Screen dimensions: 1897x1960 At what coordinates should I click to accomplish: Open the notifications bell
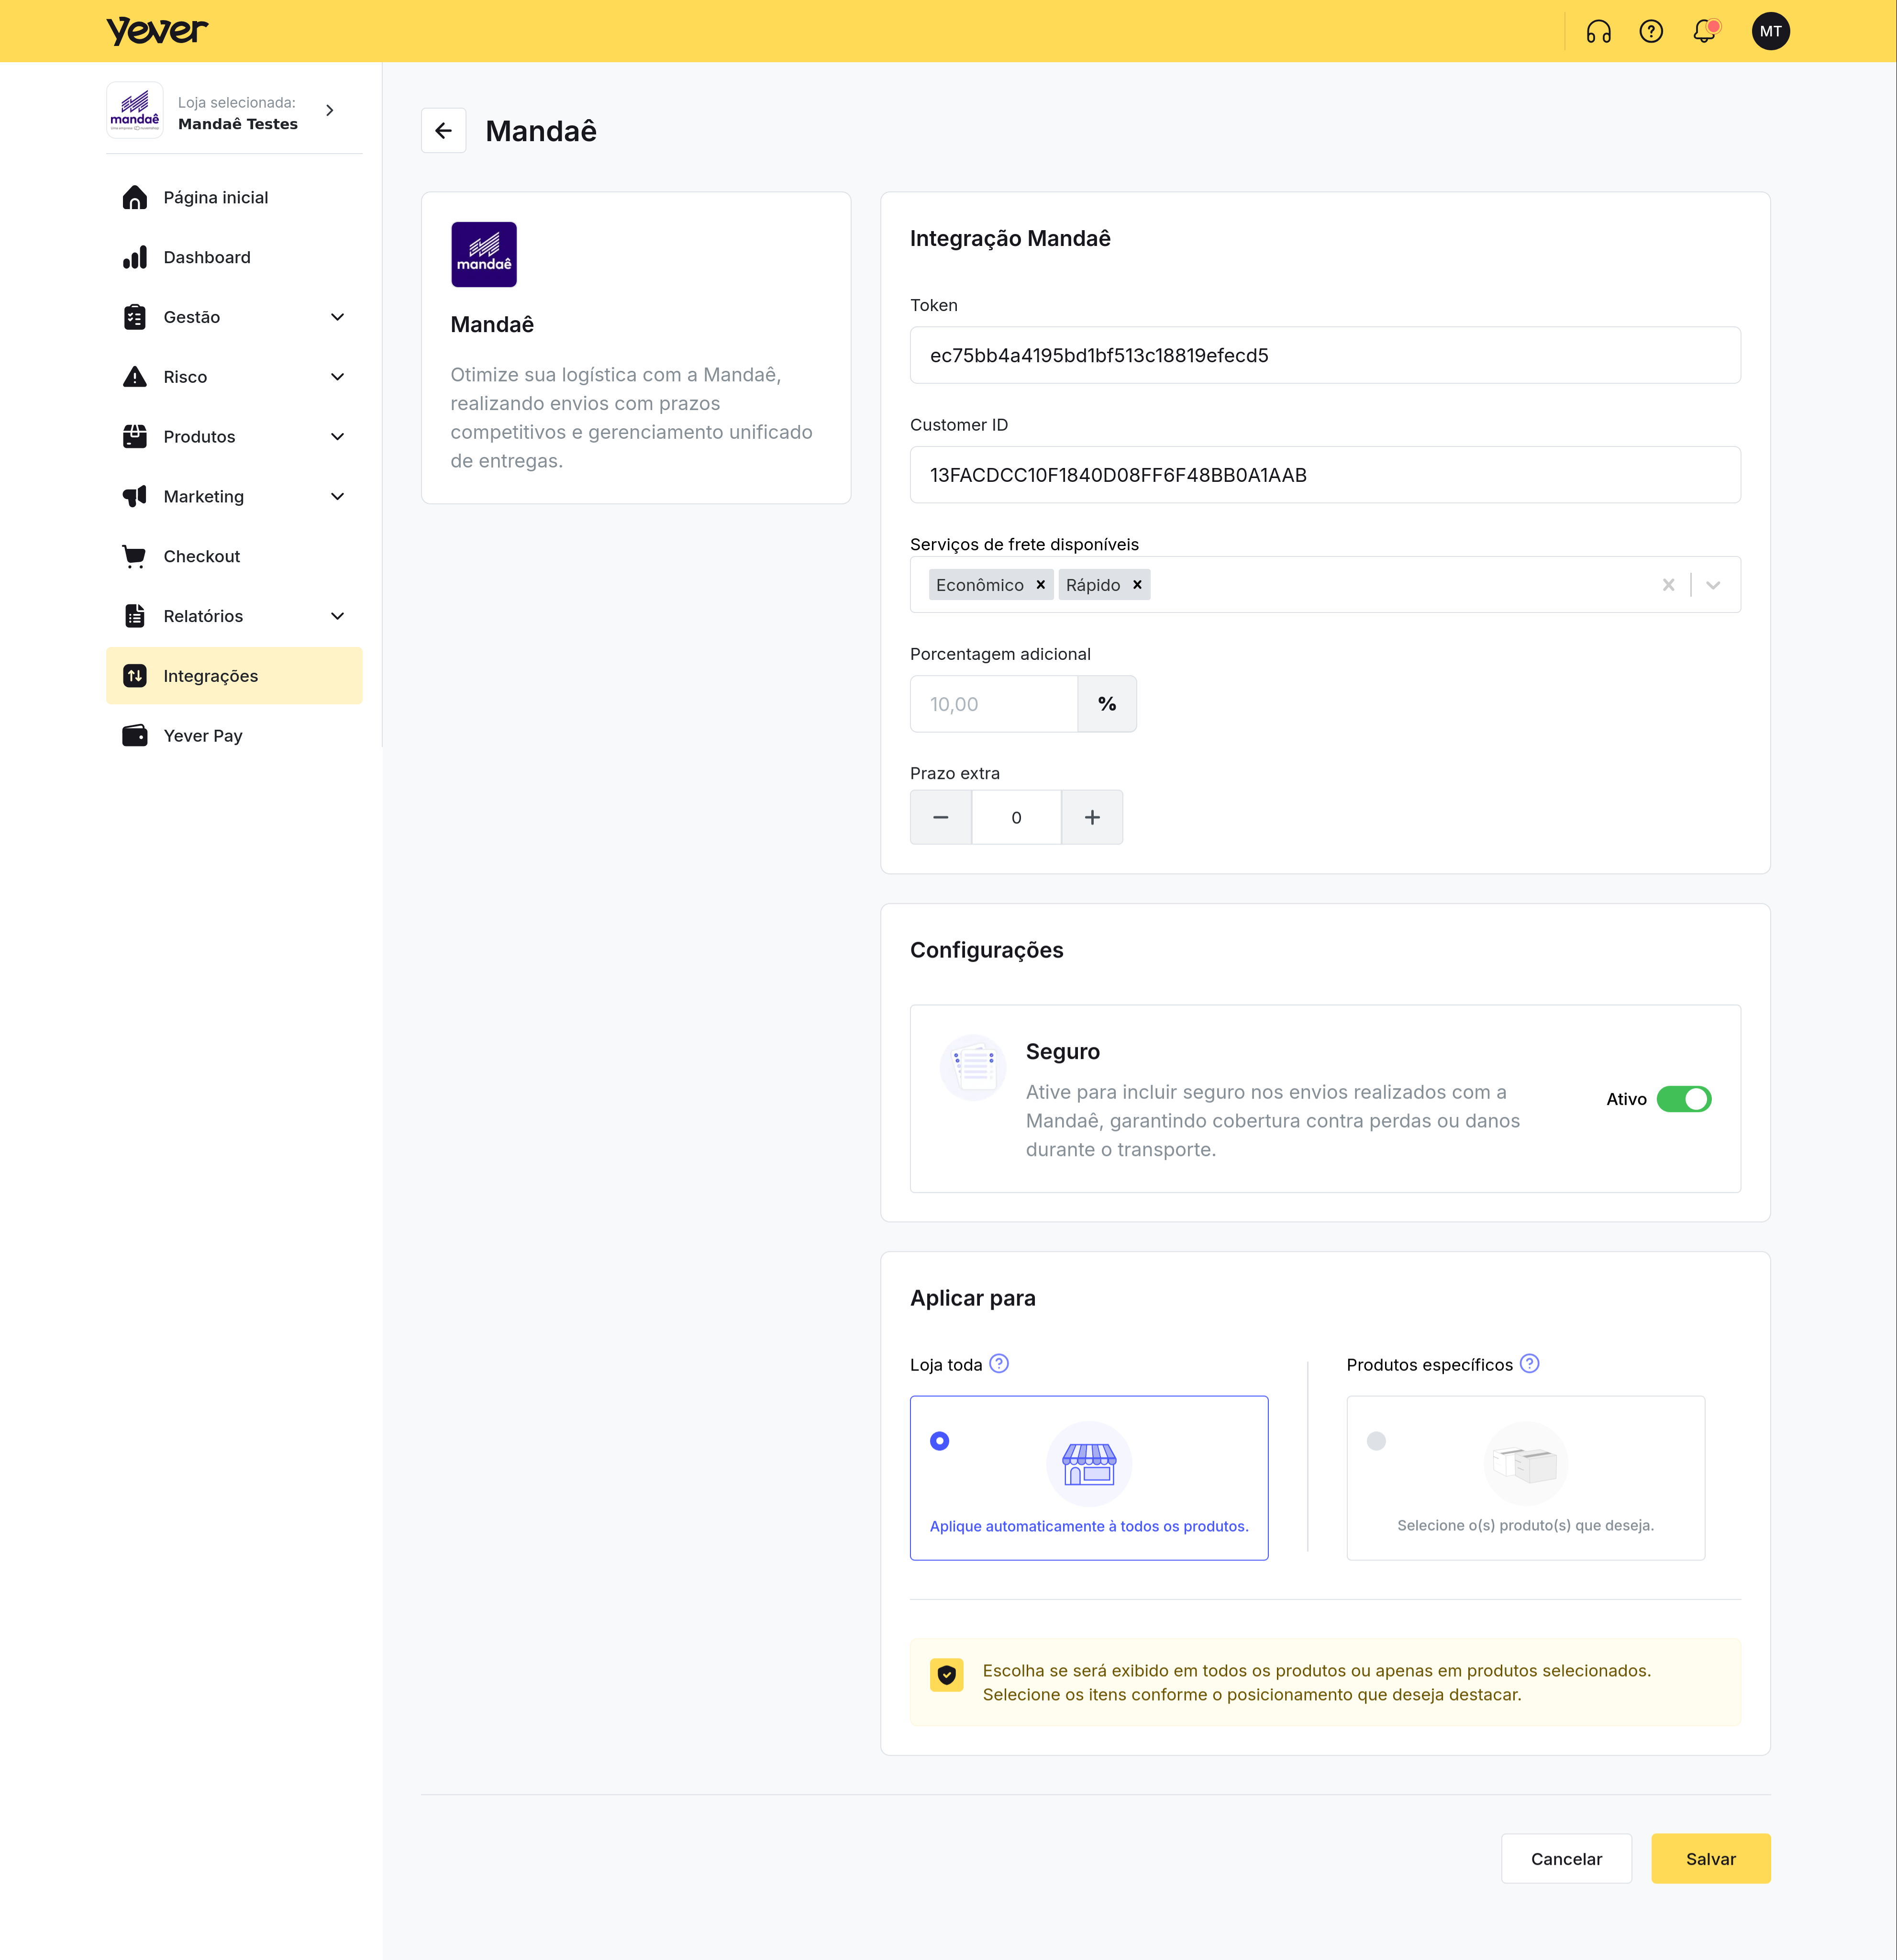coord(1704,32)
